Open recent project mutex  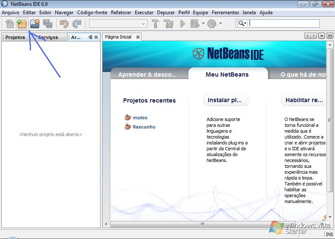[x=140, y=118]
